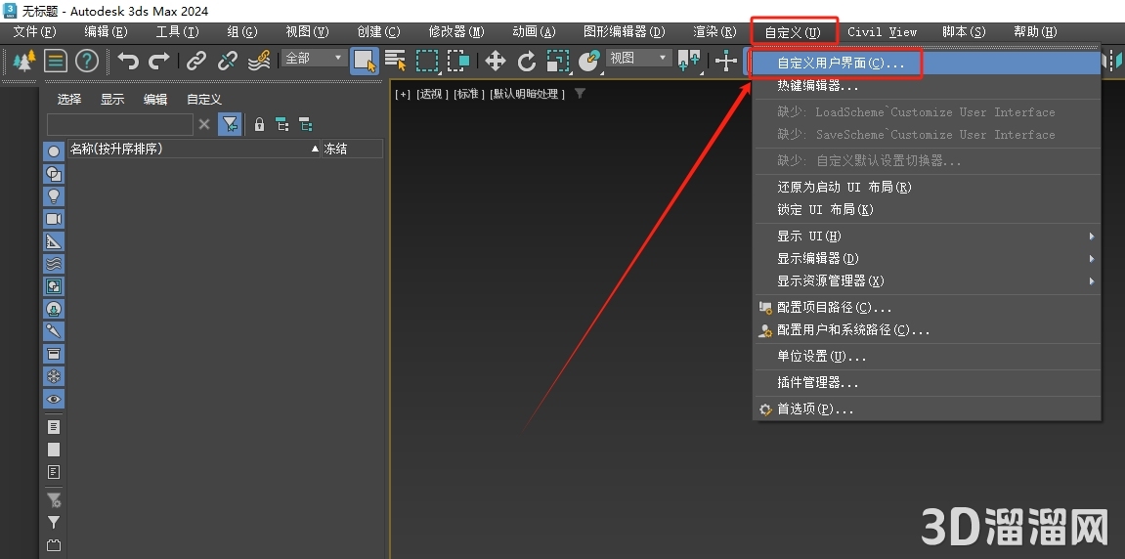
Task: Toggle display of groups icon in explorer
Action: pos(54,286)
